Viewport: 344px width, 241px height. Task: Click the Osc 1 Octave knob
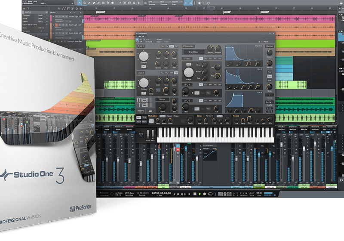click(x=144, y=56)
